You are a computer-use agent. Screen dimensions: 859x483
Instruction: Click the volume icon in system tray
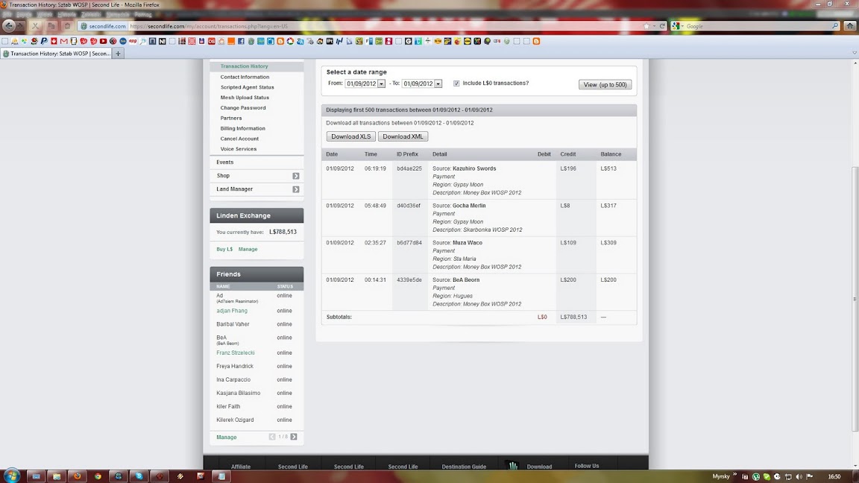tap(799, 476)
